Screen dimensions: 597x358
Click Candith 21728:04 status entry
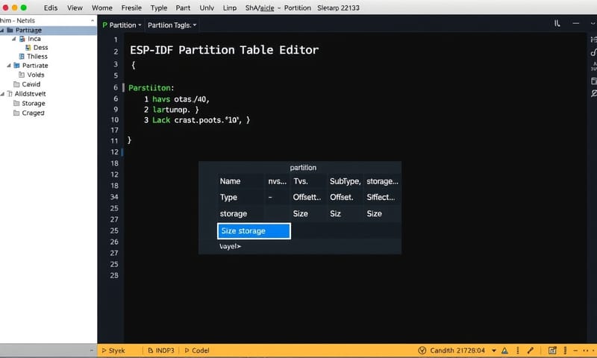pyautogui.click(x=457, y=351)
